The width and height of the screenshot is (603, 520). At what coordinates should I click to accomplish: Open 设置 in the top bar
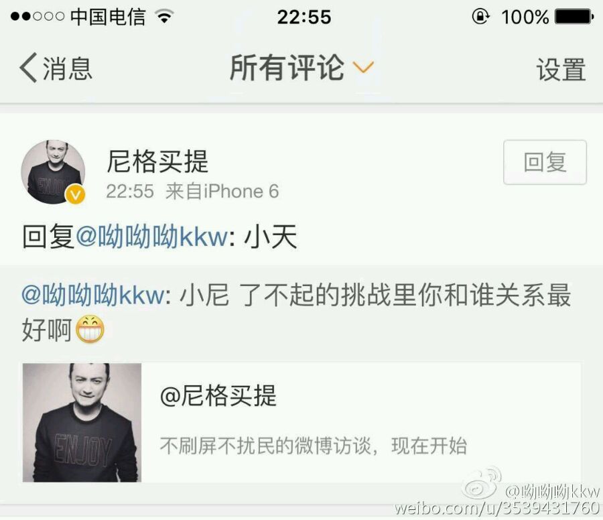[561, 69]
